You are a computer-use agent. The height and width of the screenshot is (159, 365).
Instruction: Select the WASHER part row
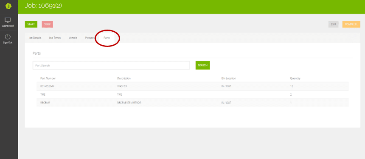[x=193, y=86]
